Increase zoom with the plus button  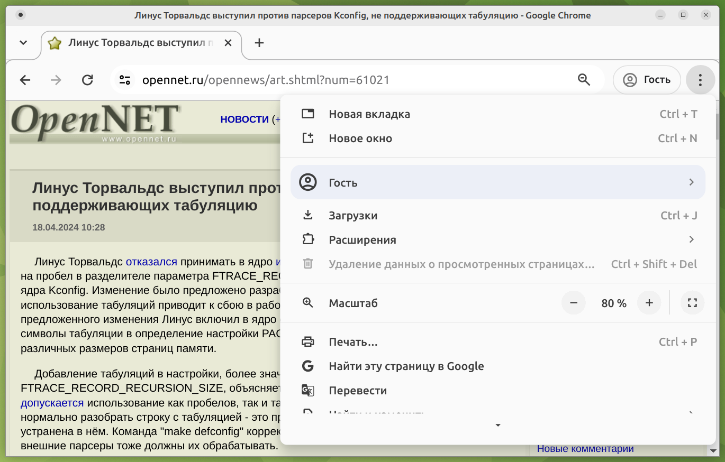tap(649, 303)
